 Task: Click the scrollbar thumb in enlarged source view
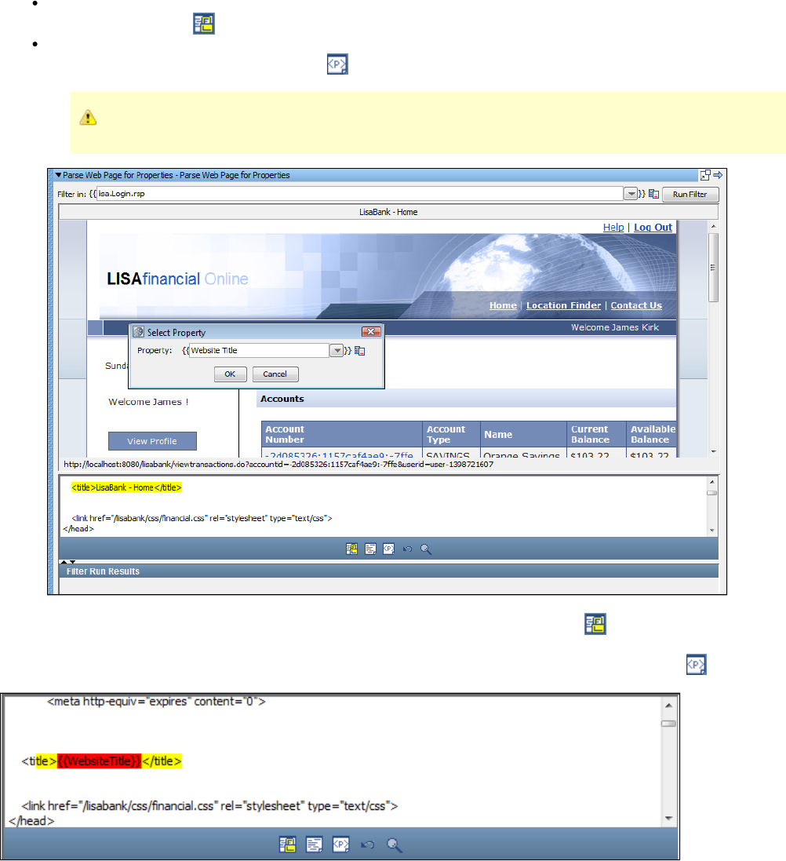(668, 723)
